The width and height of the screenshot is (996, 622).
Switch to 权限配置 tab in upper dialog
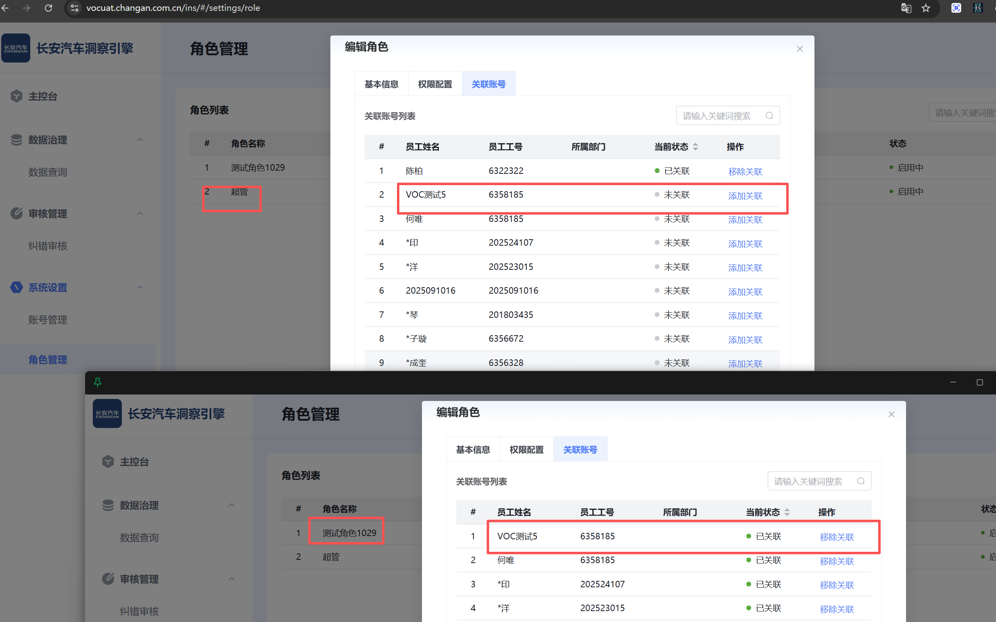(435, 84)
